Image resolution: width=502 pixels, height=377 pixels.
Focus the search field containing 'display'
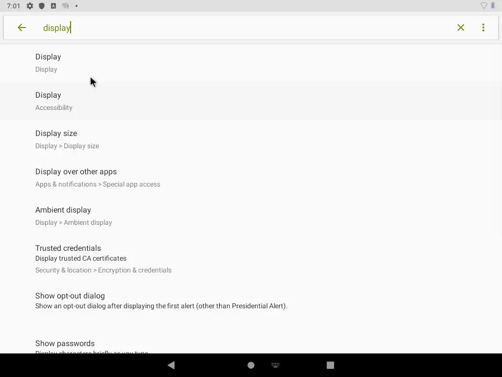(x=247, y=27)
